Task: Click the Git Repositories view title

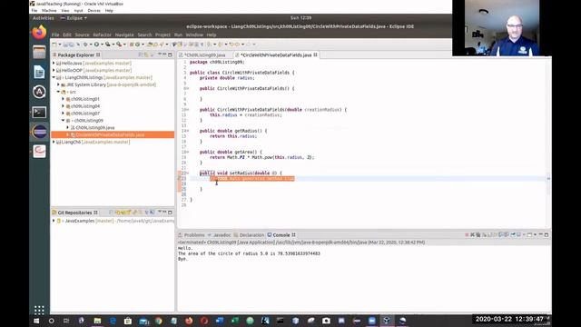Action: click(74, 213)
